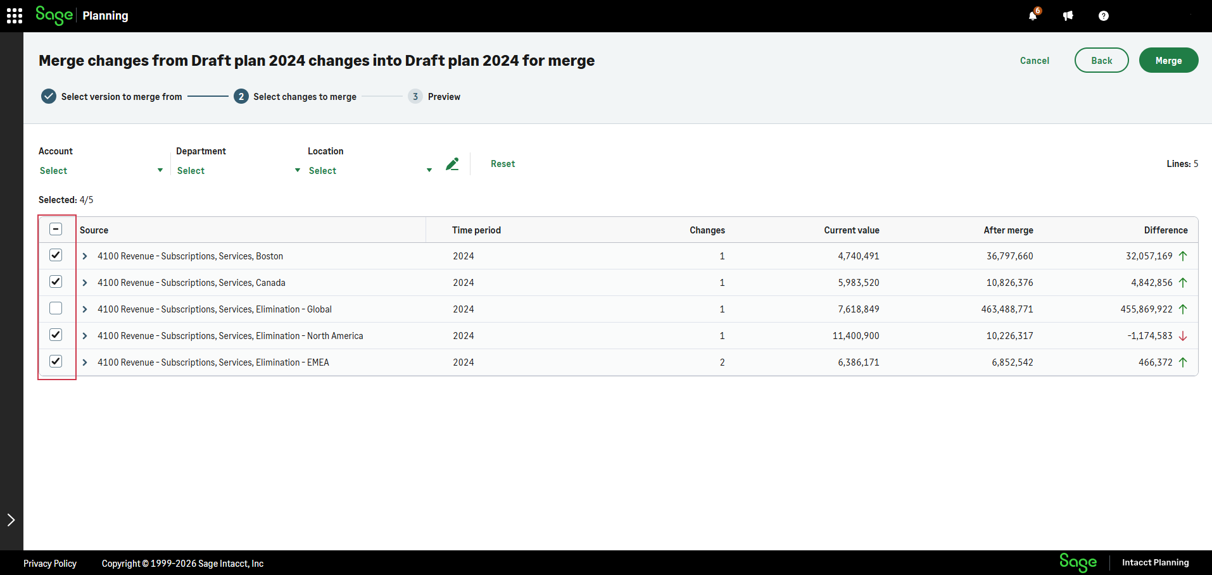Screen dimensions: 1212x575
Task: Open the help question mark icon
Action: [1104, 16]
